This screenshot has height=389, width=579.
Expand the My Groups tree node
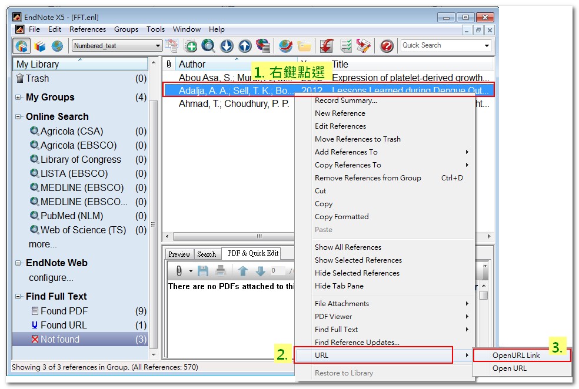pos(18,98)
